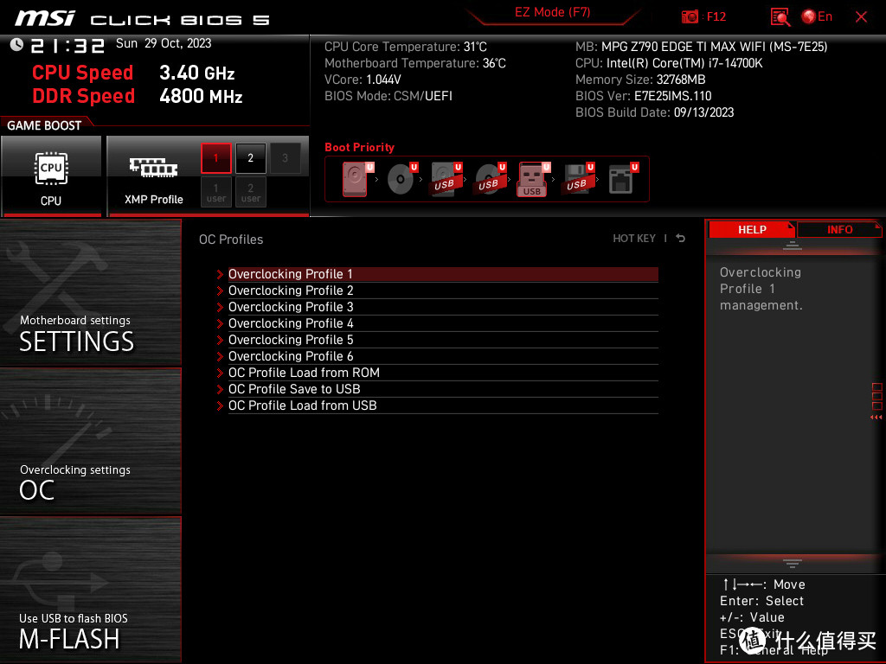
Task: Select the network boot device icon
Action: click(x=623, y=179)
